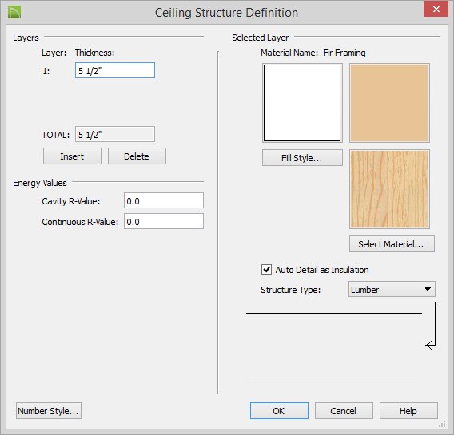
Task: Click the wood grain texture preview
Action: (x=389, y=189)
